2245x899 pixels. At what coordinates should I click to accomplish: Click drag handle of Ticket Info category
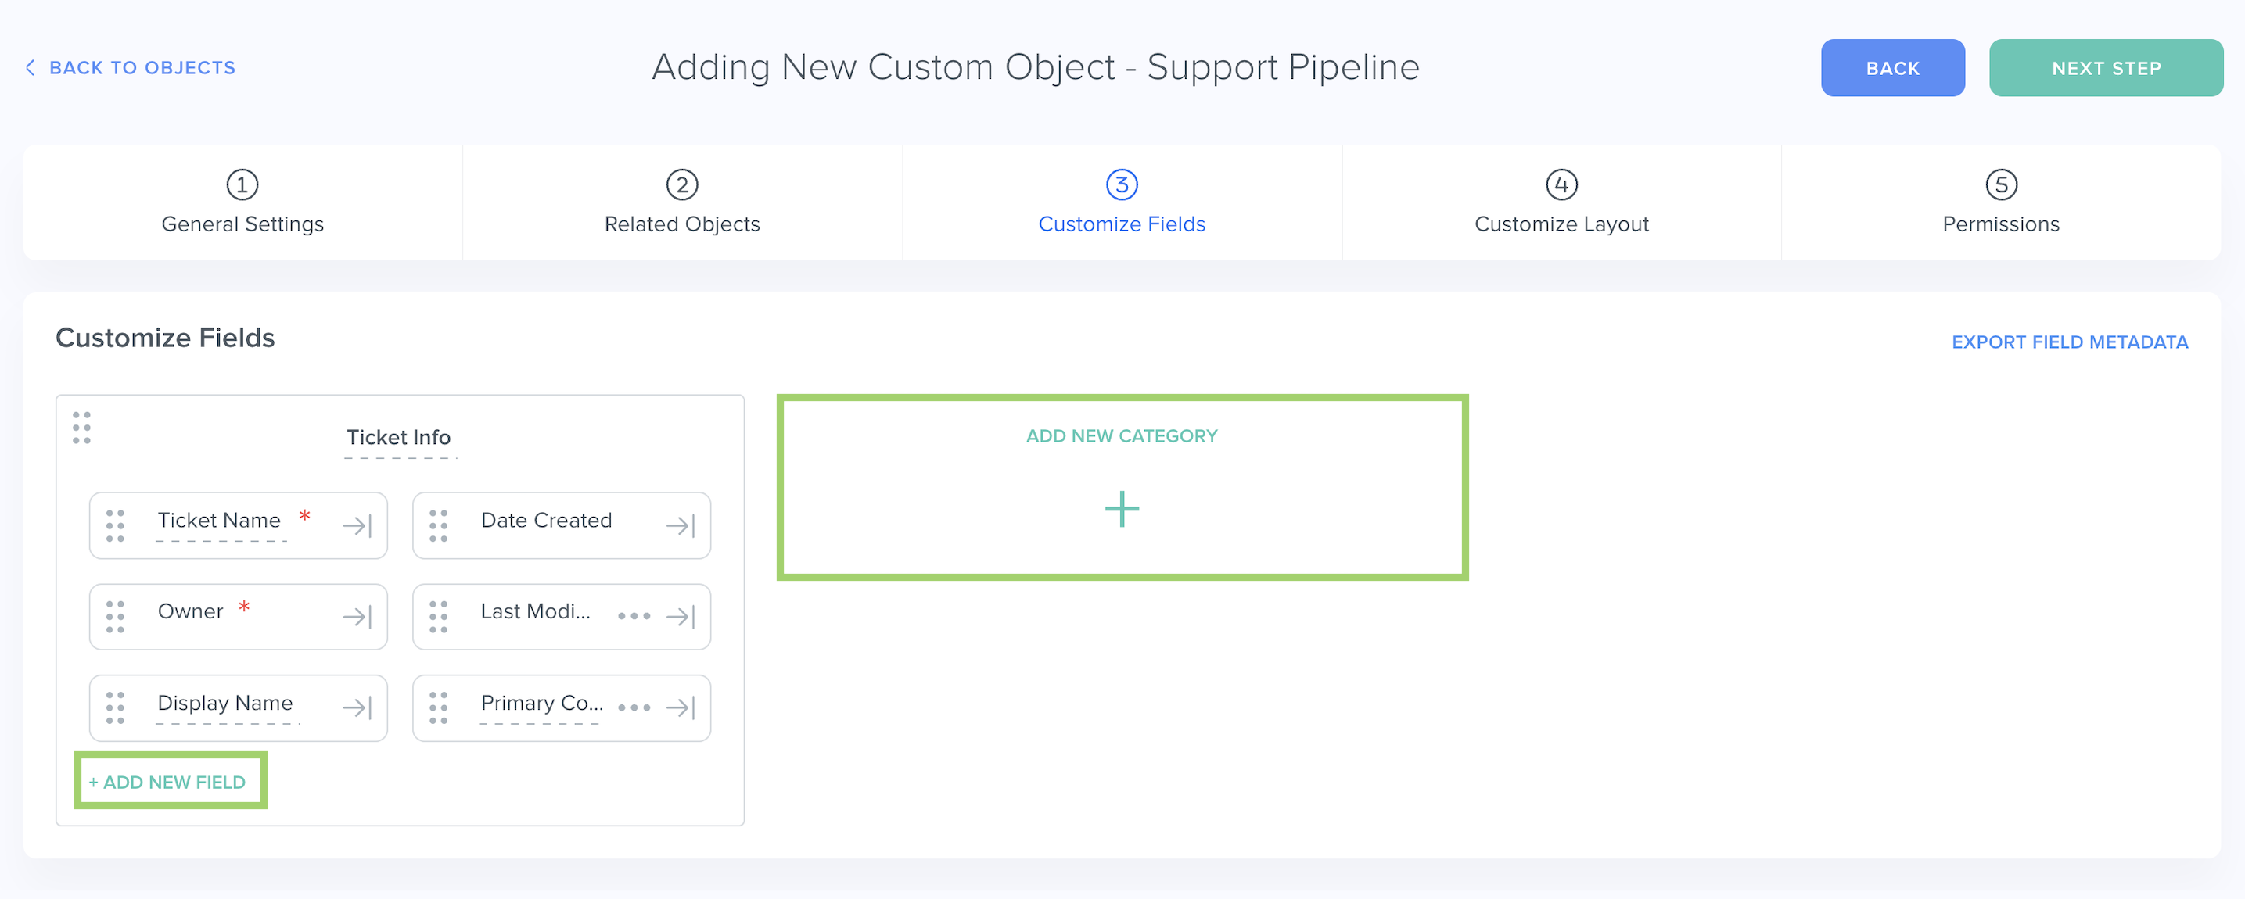click(x=81, y=428)
